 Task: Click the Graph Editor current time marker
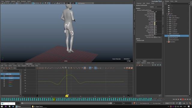67,96
